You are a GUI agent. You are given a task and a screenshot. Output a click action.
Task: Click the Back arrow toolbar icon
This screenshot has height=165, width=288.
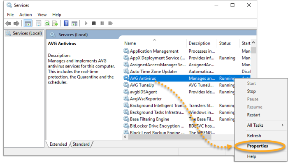8,23
